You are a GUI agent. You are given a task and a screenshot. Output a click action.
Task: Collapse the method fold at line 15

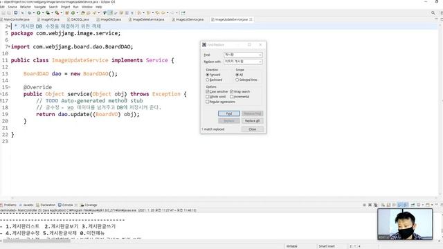[9, 87]
